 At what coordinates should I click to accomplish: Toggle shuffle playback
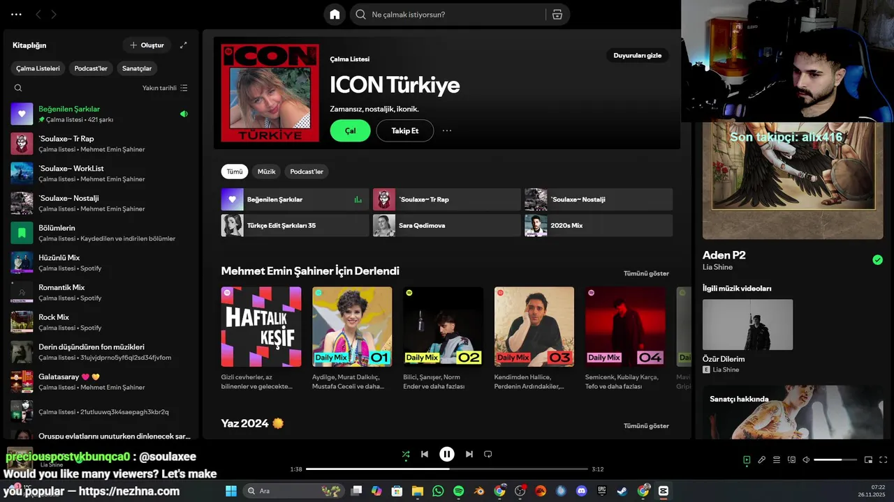[x=406, y=454]
